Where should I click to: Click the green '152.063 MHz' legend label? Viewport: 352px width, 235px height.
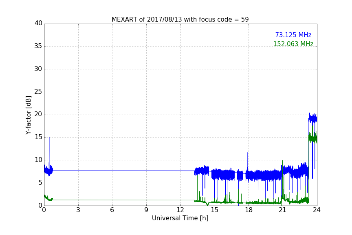[x=293, y=44]
